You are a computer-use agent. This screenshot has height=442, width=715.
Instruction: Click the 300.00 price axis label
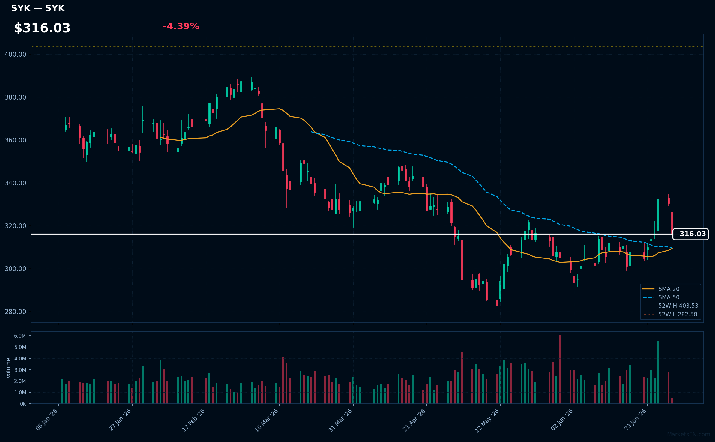16,269
